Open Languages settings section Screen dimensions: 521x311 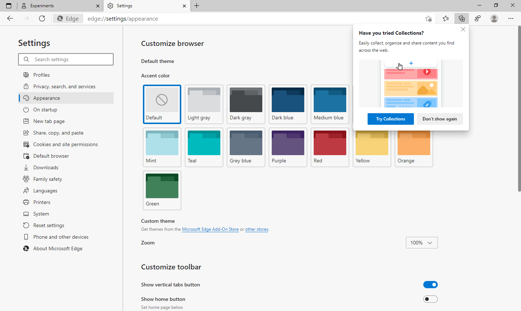pyautogui.click(x=66, y=191)
